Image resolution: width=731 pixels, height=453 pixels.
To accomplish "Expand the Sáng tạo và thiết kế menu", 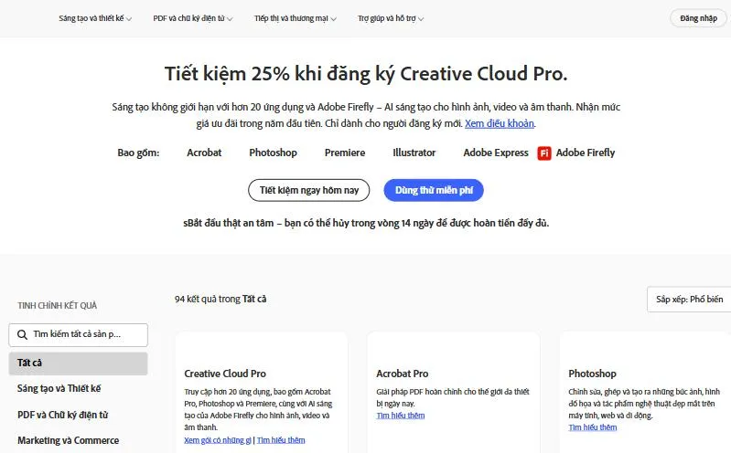I will pos(95,18).
